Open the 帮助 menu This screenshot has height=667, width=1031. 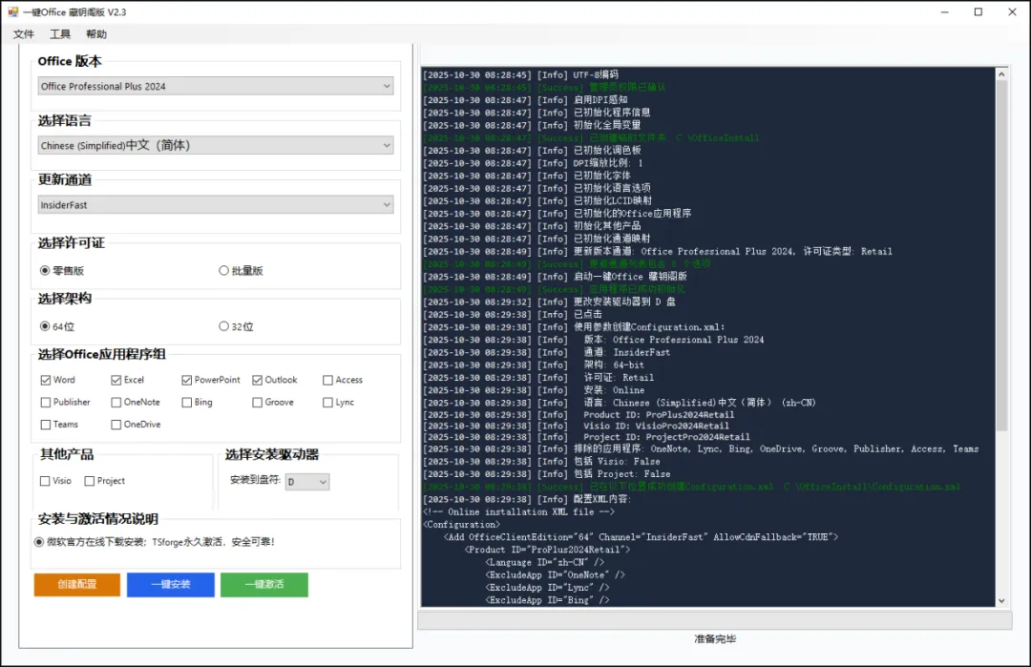coord(96,34)
